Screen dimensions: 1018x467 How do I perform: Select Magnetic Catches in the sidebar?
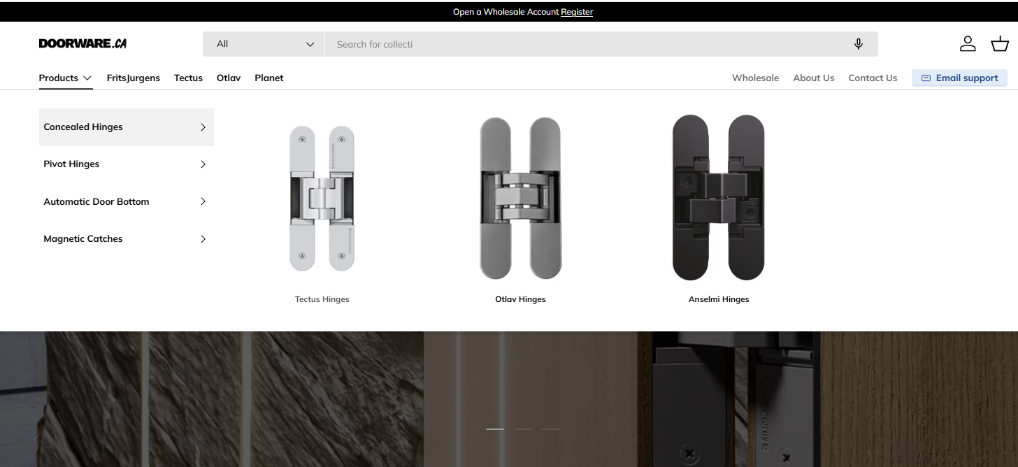coord(83,238)
